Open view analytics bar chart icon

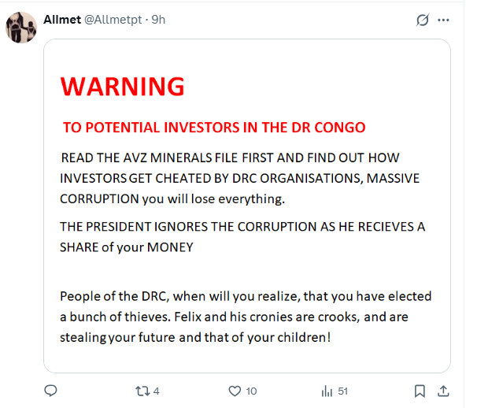coord(327,390)
